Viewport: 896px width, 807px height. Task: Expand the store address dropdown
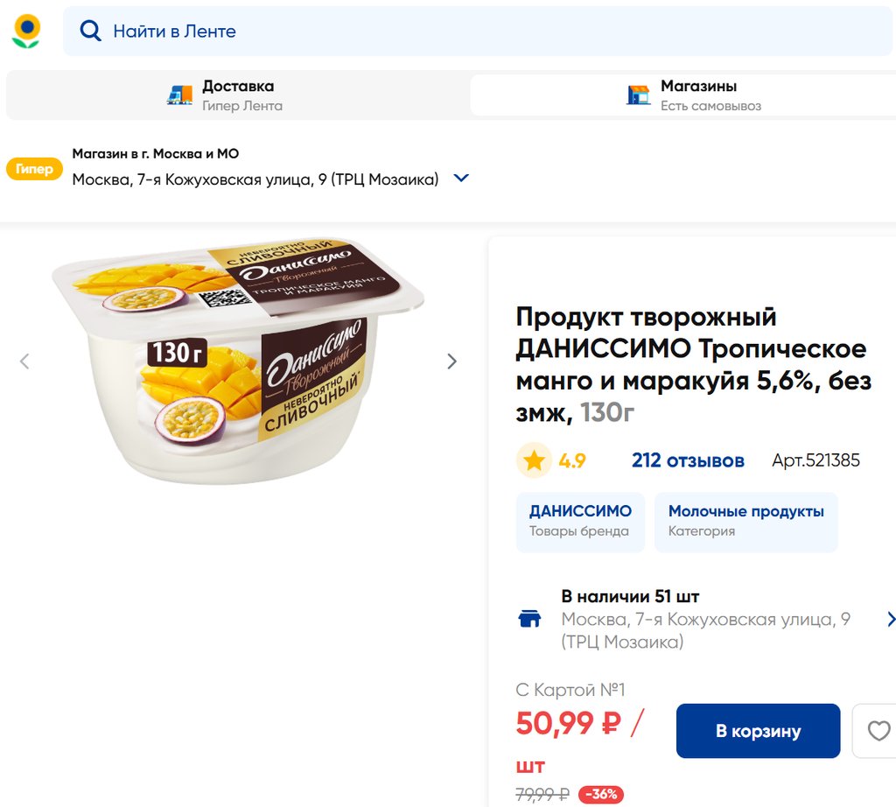(x=461, y=179)
